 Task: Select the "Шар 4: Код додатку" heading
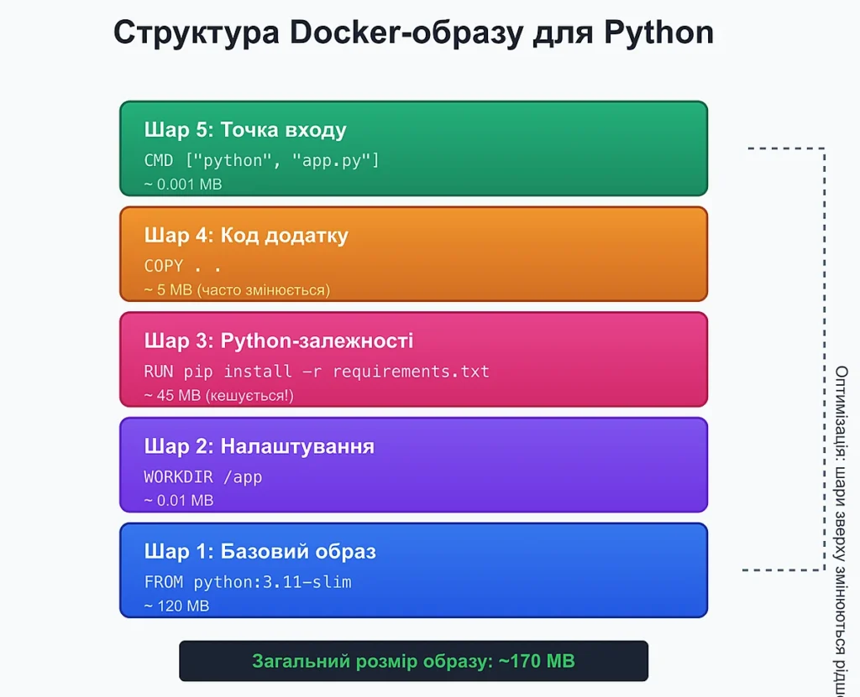245,237
